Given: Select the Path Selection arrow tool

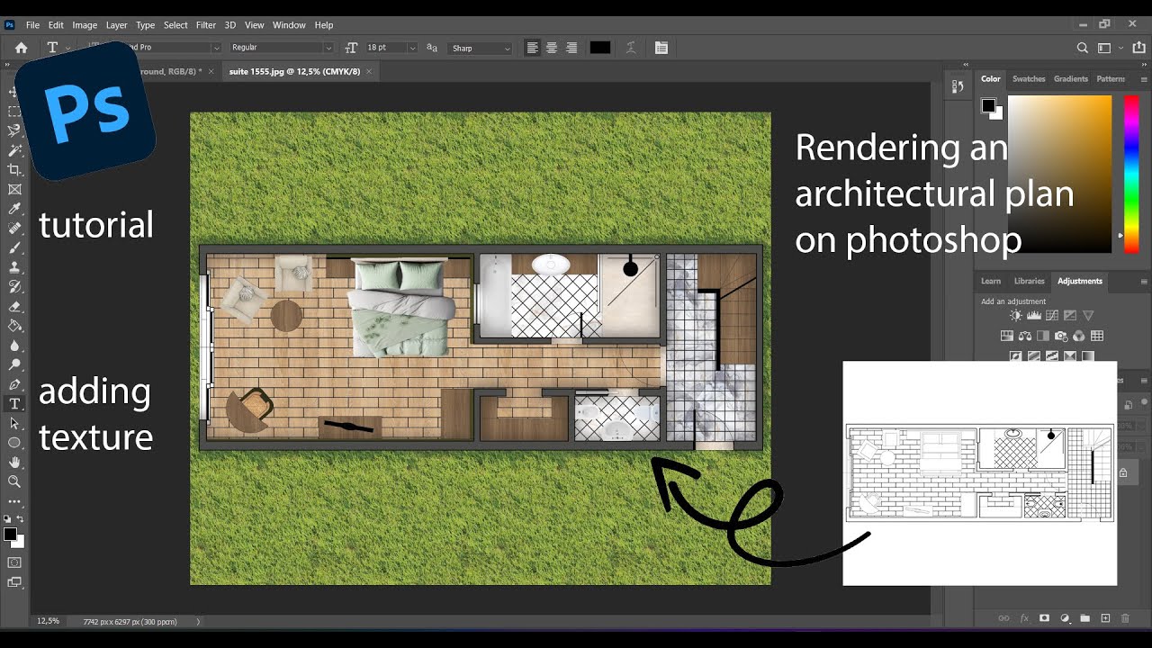Looking at the screenshot, I should pyautogui.click(x=14, y=423).
